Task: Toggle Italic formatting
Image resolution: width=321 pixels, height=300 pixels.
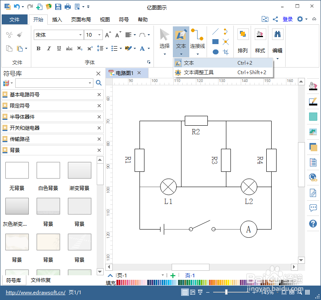Action: [49, 49]
